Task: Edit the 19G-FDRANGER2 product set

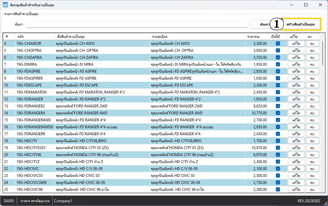Action: point(296,106)
